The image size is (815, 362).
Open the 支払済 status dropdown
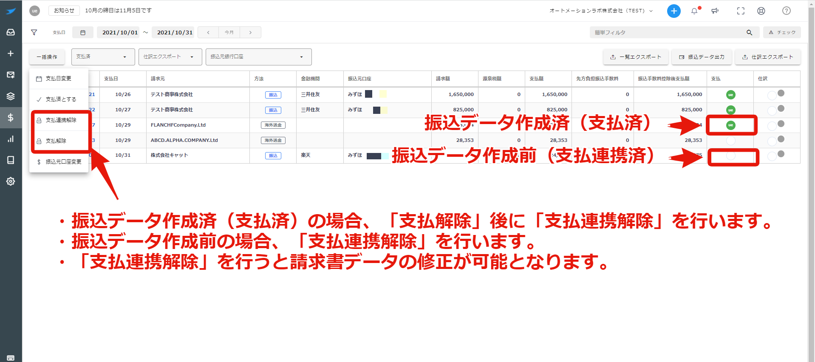point(103,57)
